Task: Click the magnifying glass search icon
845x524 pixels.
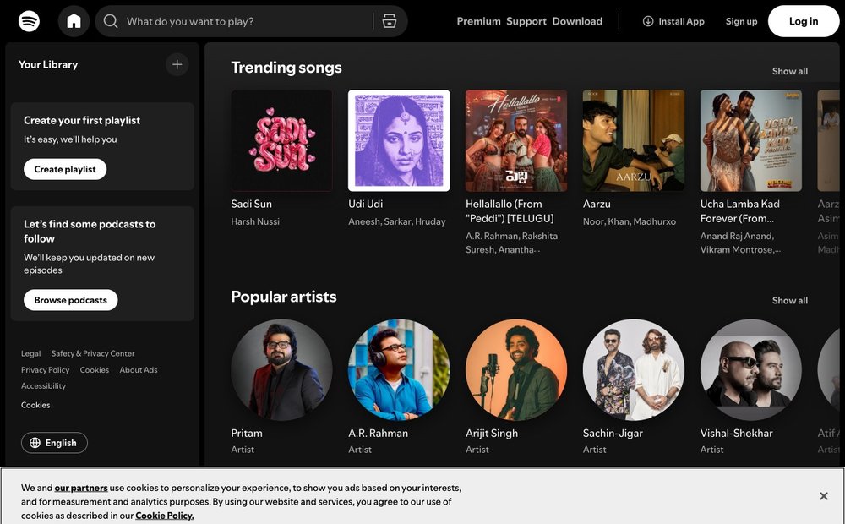Action: [111, 21]
